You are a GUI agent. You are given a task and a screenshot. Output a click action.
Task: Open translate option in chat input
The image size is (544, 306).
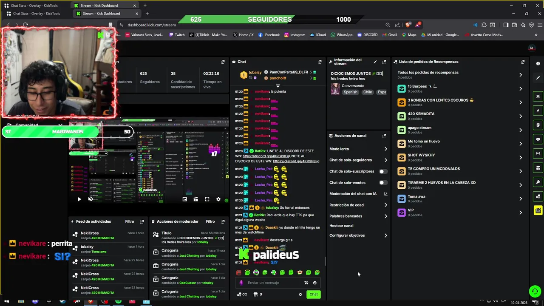[306, 283]
